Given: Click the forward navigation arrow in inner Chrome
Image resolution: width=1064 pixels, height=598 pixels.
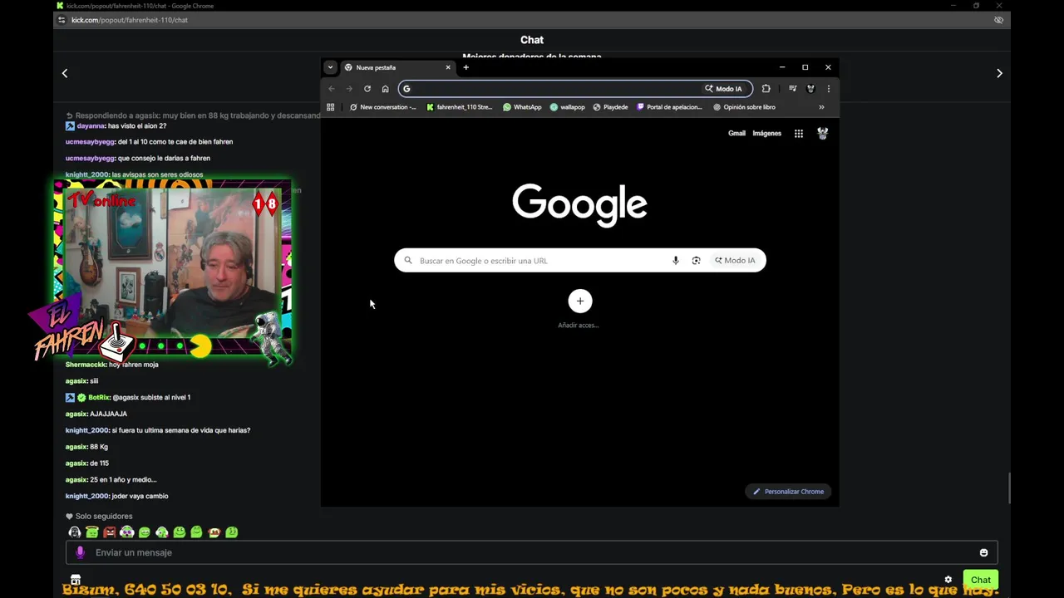Looking at the screenshot, I should click(349, 89).
